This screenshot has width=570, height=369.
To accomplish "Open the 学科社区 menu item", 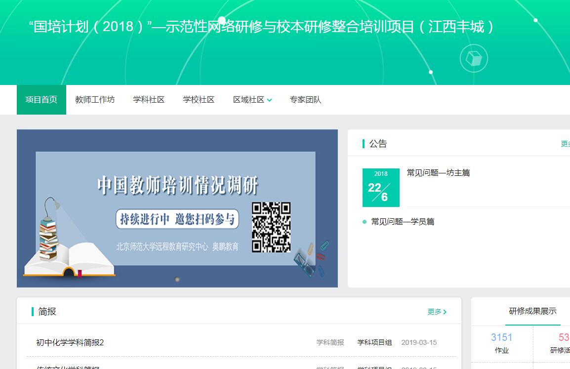I will tap(149, 100).
